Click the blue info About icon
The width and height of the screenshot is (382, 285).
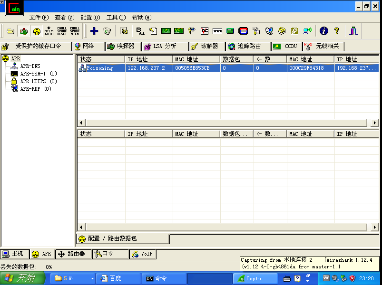[324, 31]
